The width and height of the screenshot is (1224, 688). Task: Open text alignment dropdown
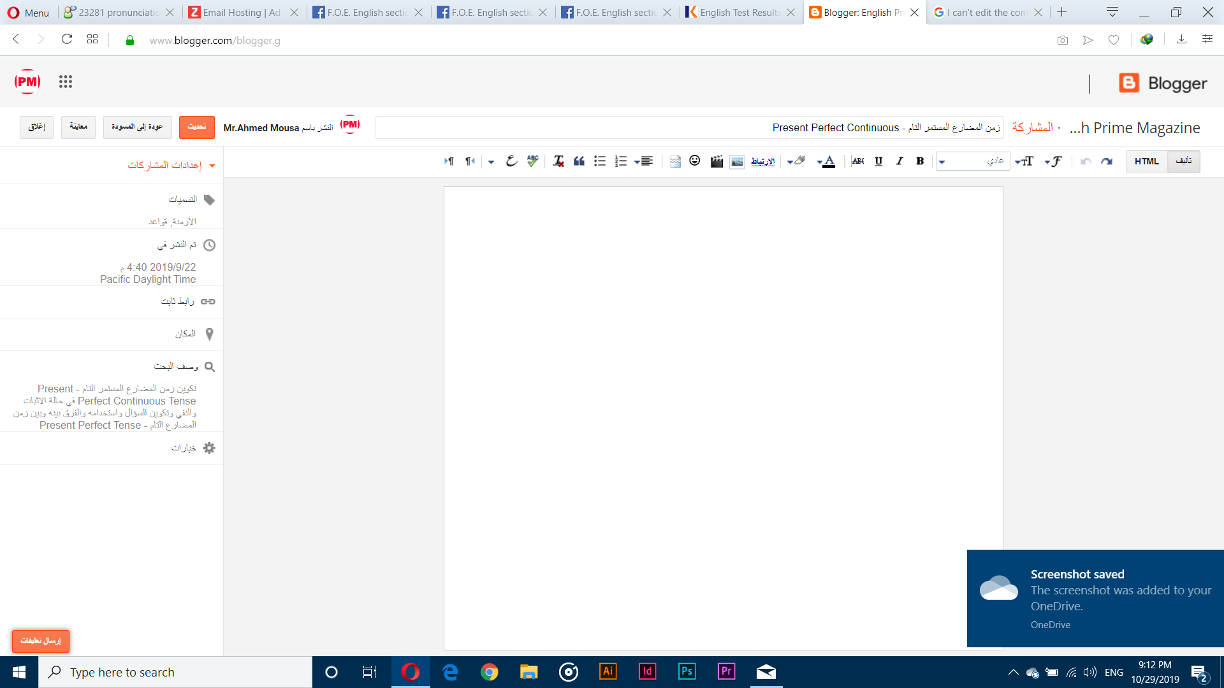tap(644, 161)
